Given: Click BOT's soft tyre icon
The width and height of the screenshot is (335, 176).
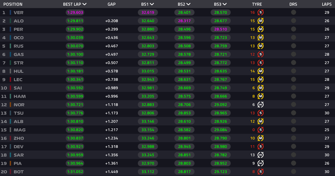Looking at the screenshot, I should 260,172.
